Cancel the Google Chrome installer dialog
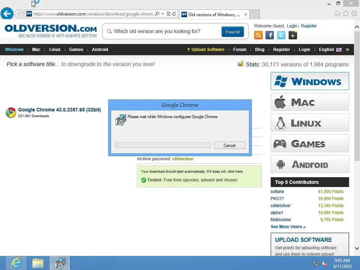 click(230, 145)
